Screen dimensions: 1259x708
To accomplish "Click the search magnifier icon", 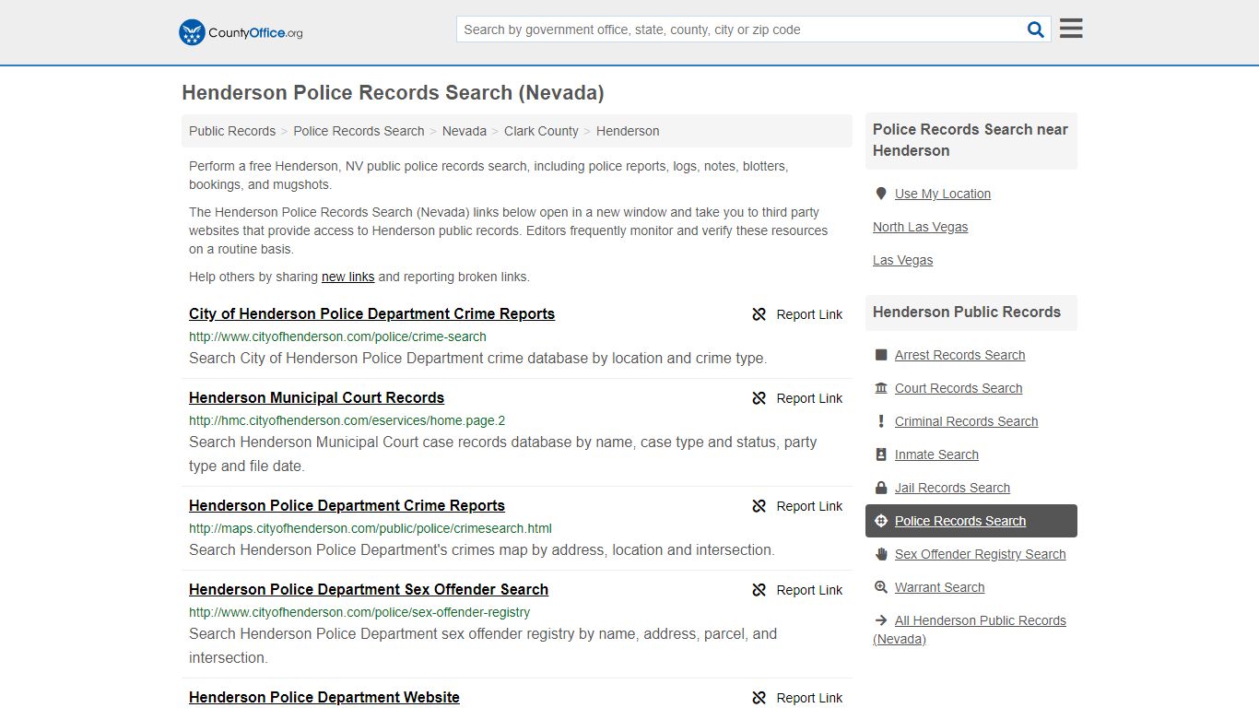I will [x=1036, y=29].
